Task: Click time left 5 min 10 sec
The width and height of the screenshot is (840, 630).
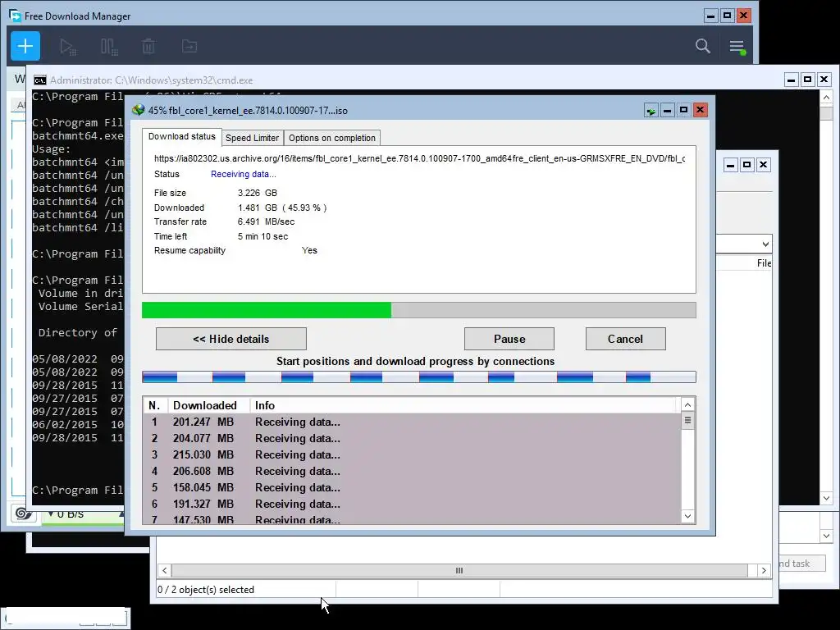Action: click(262, 236)
